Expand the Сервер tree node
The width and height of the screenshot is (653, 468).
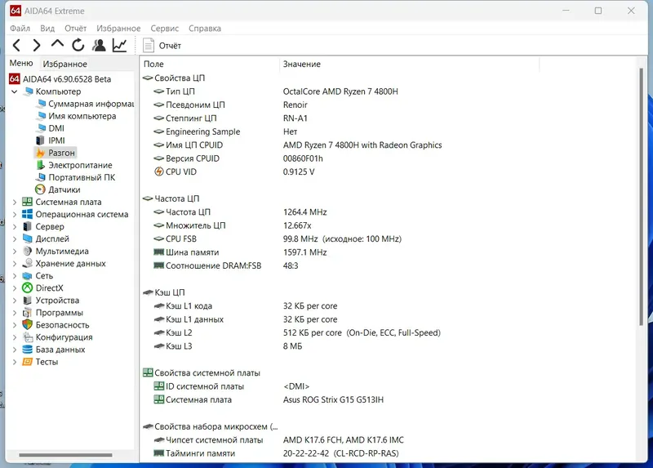15,227
